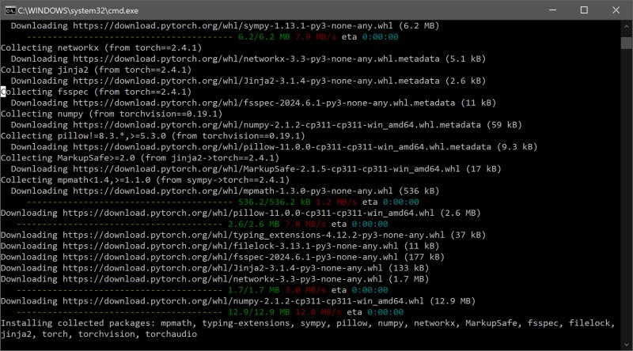Click the 1.7/1.7 MB progress line
The image size is (633, 351).
click(203, 290)
